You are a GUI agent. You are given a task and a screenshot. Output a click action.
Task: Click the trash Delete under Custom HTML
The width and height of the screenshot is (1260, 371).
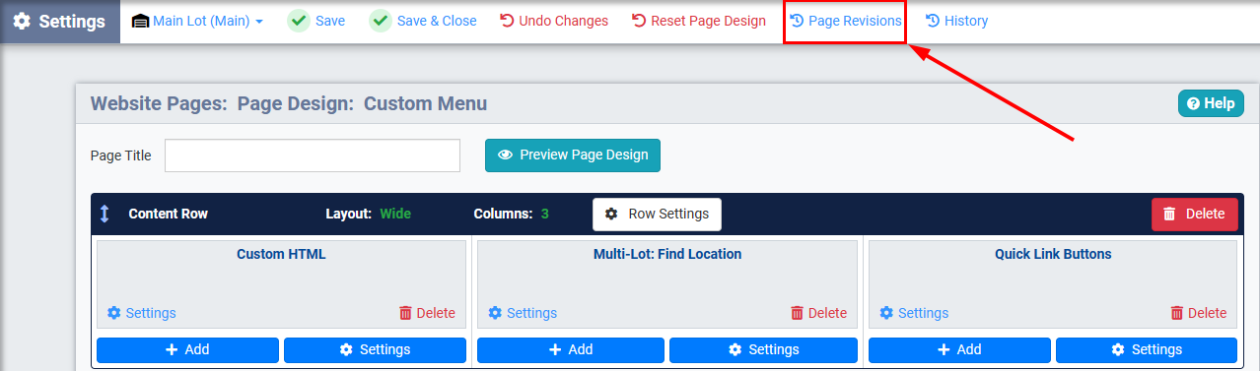point(427,313)
